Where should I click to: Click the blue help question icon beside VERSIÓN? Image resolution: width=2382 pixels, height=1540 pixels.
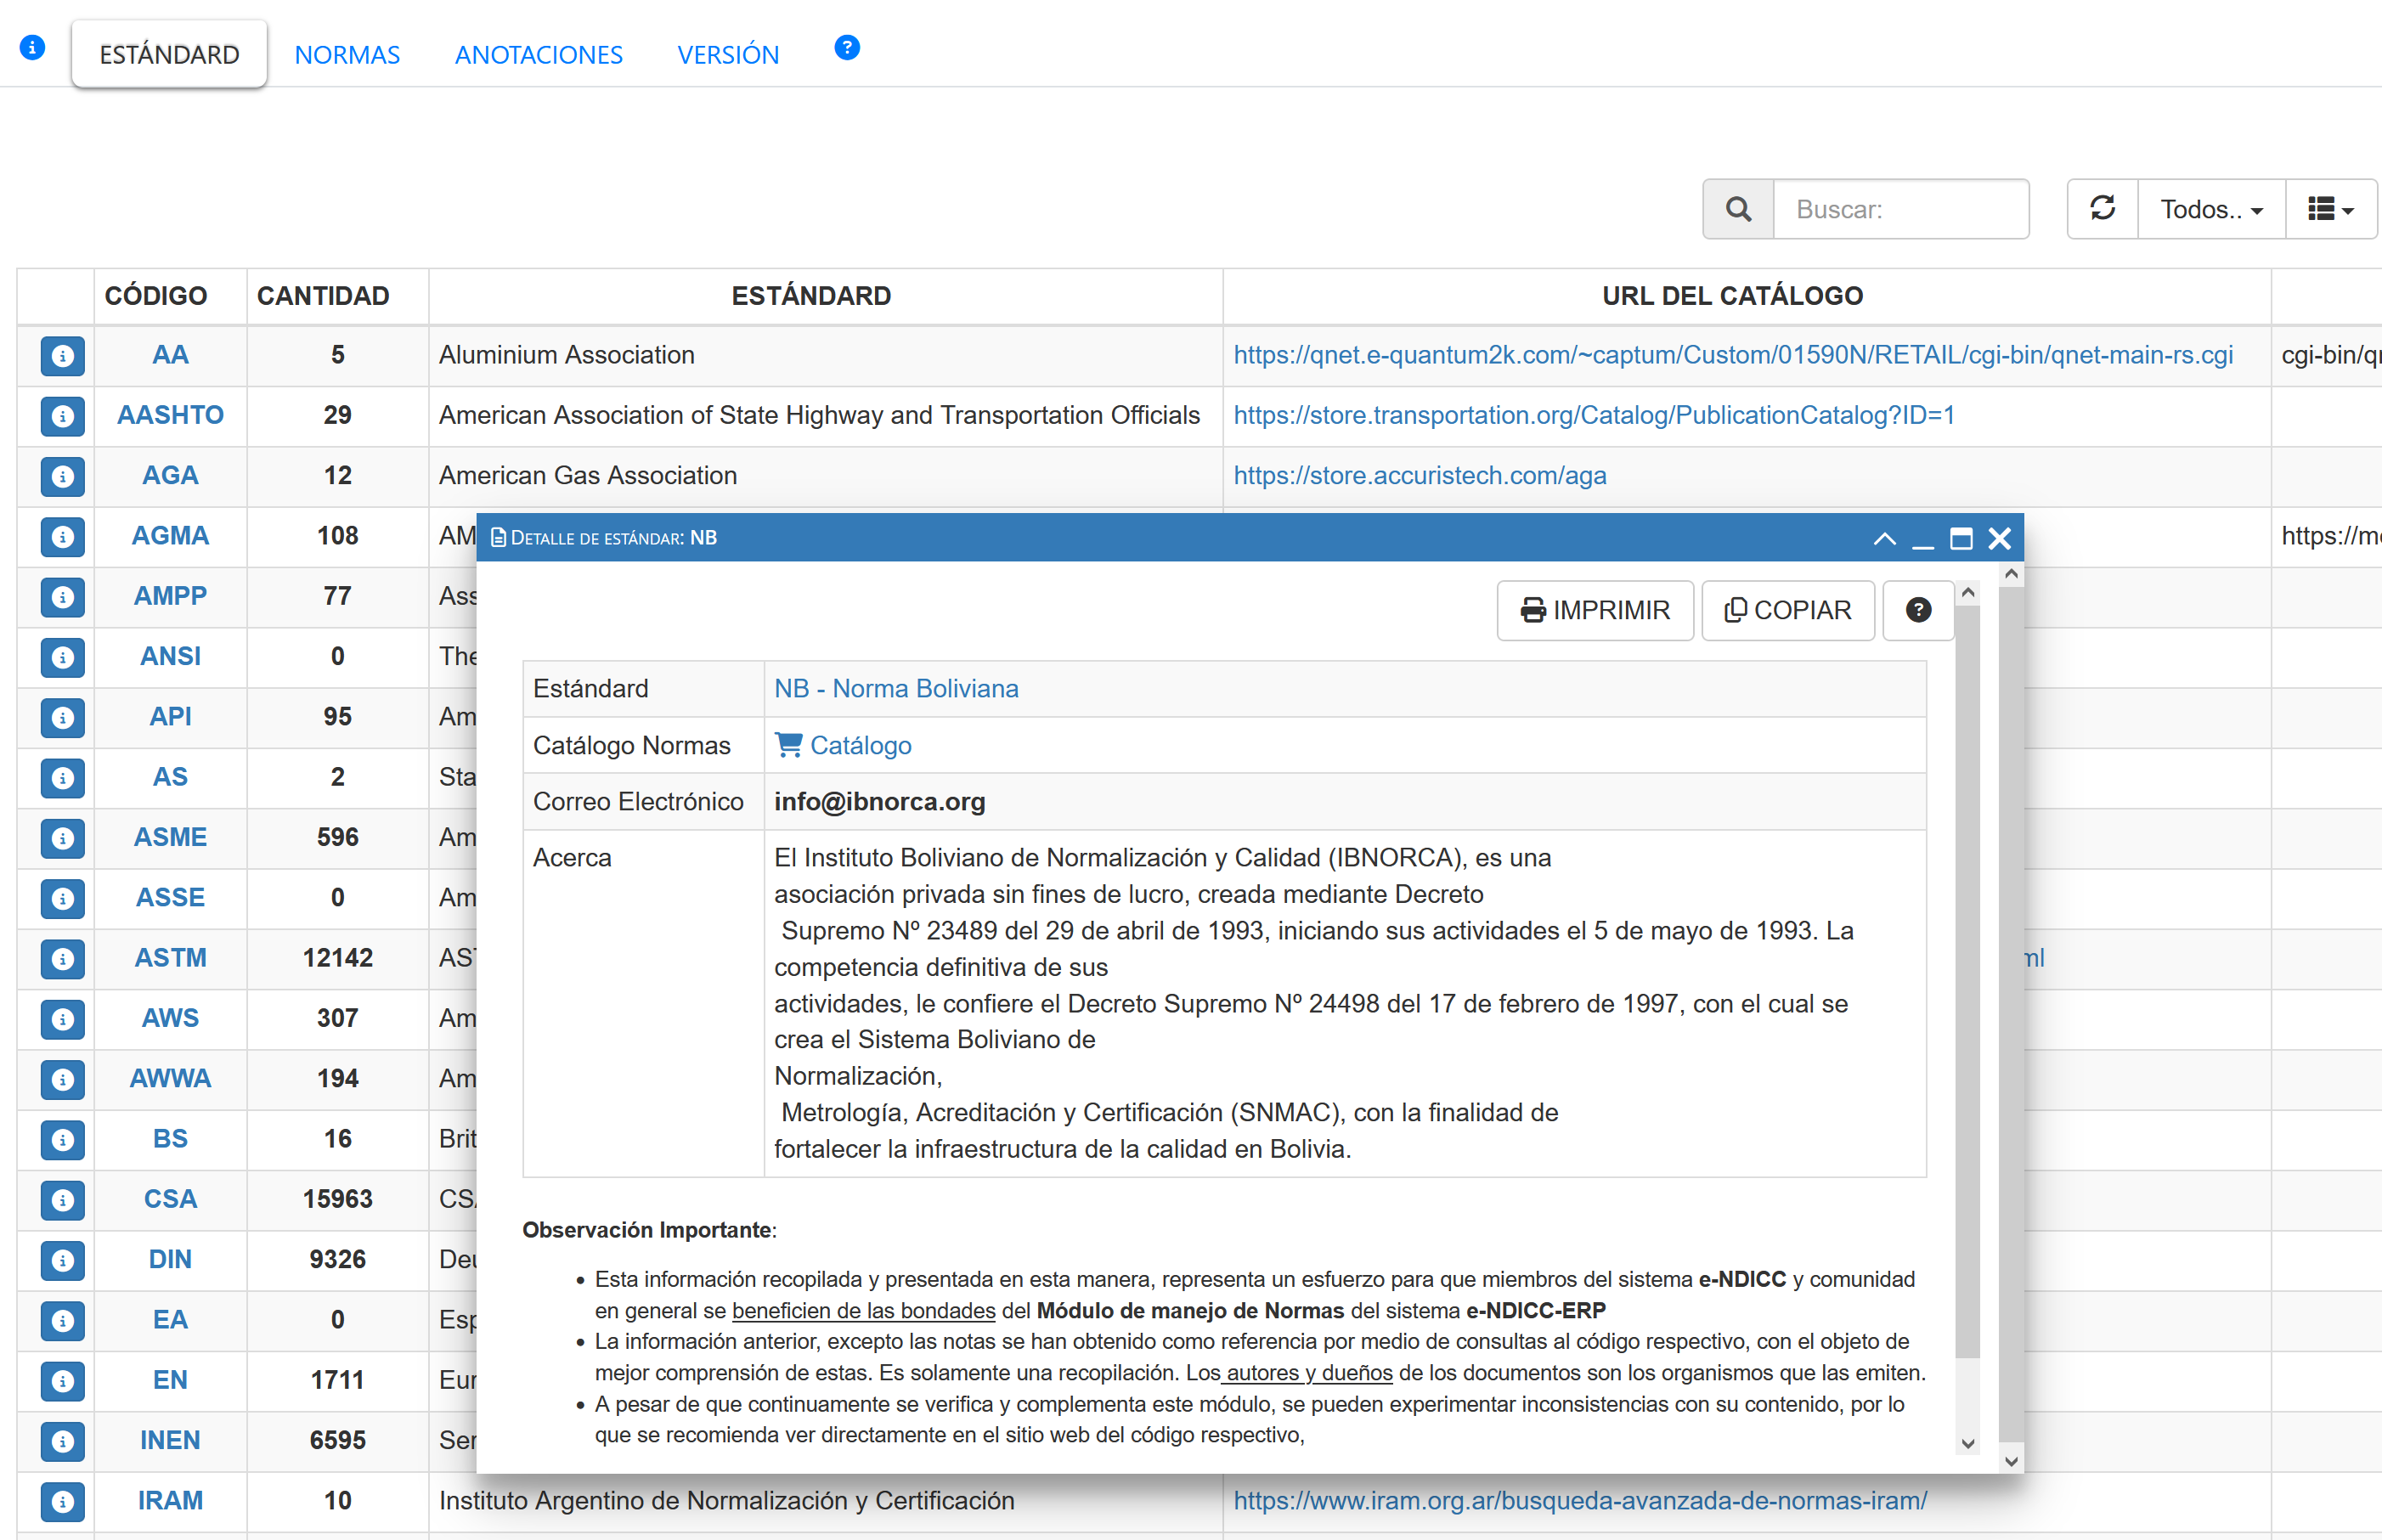click(846, 48)
